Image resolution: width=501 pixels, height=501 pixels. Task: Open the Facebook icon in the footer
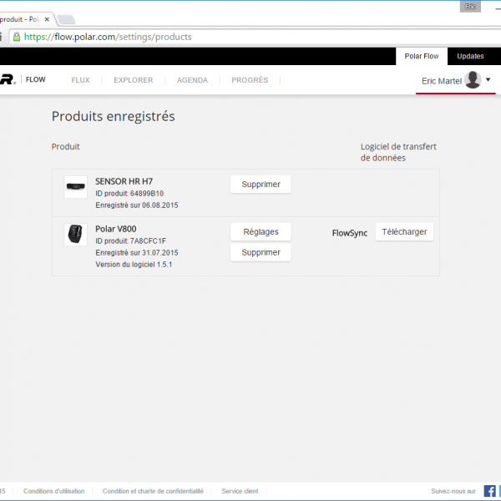pyautogui.click(x=489, y=491)
